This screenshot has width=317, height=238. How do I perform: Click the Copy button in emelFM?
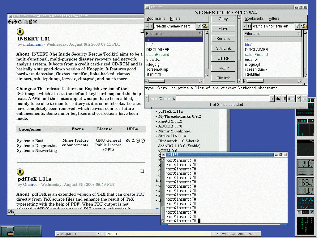click(223, 19)
